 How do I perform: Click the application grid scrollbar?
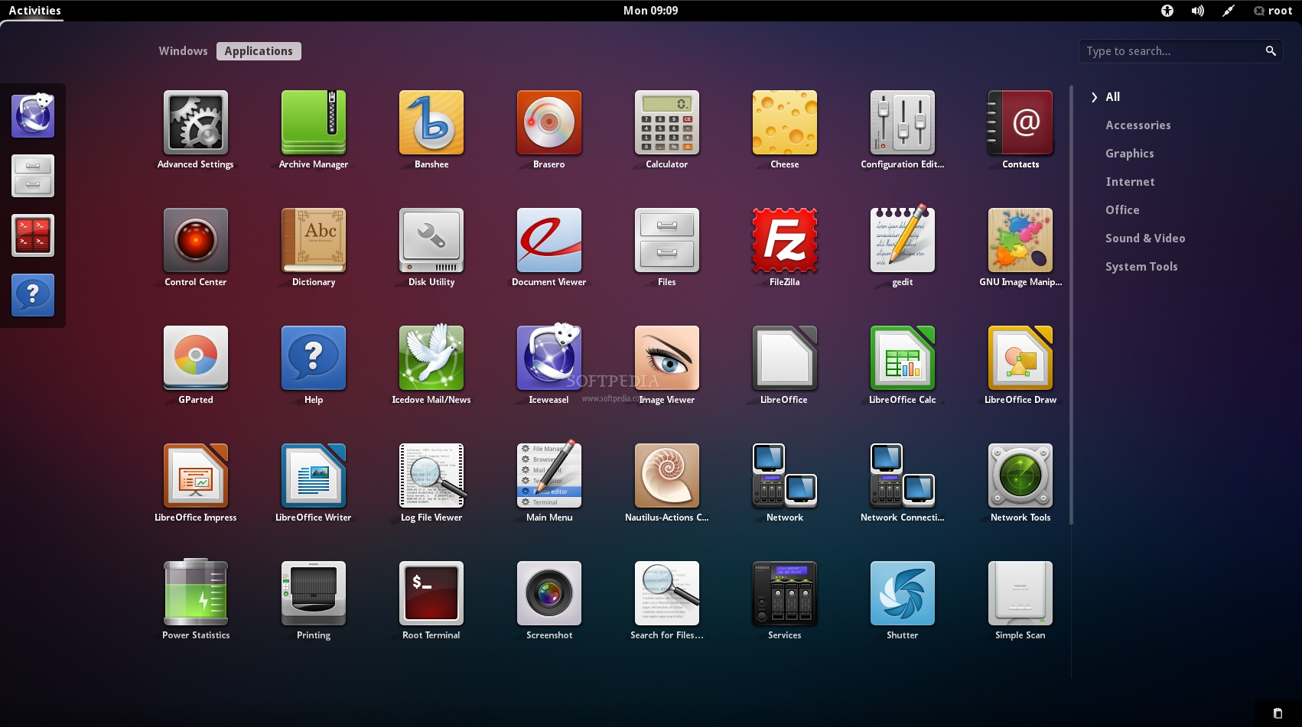click(x=1071, y=307)
